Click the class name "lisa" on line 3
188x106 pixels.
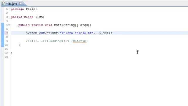click(39, 17)
